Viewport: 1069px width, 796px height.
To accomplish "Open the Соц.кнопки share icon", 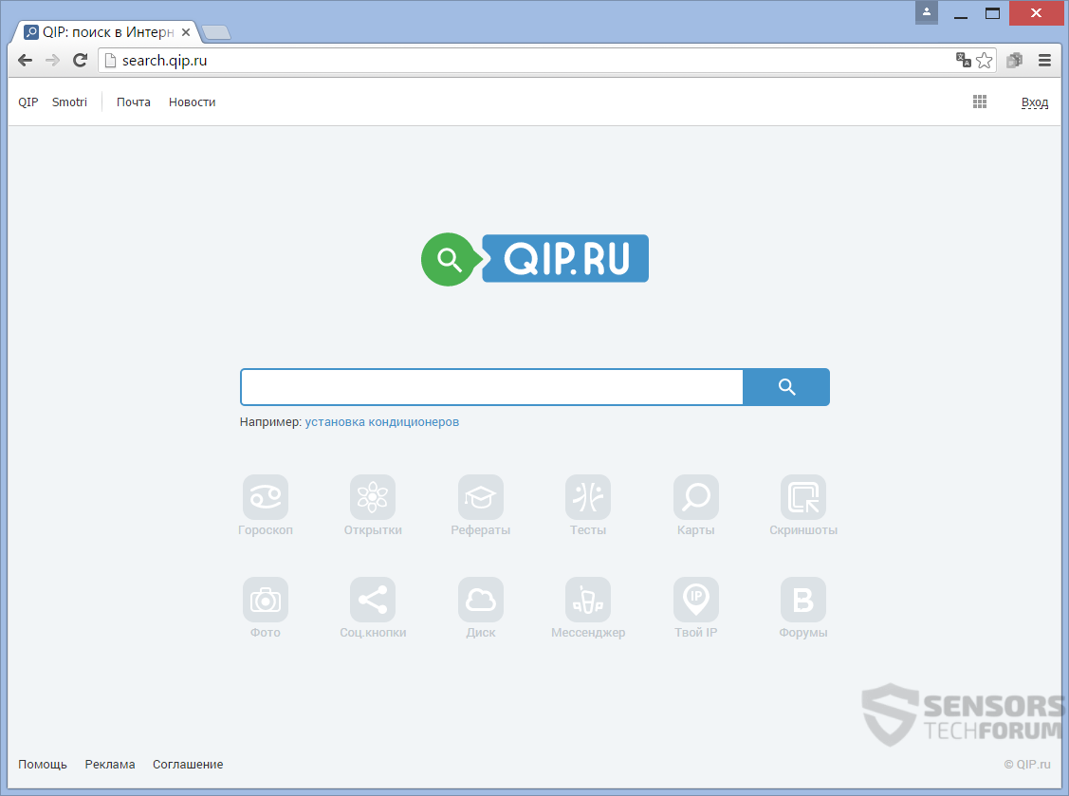I will coord(373,600).
